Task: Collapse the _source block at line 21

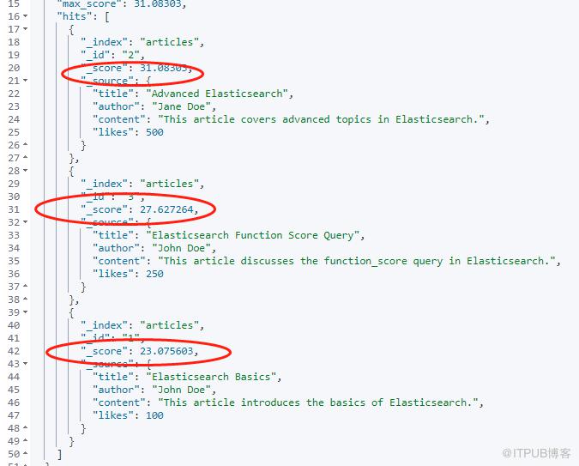Action: [25, 80]
